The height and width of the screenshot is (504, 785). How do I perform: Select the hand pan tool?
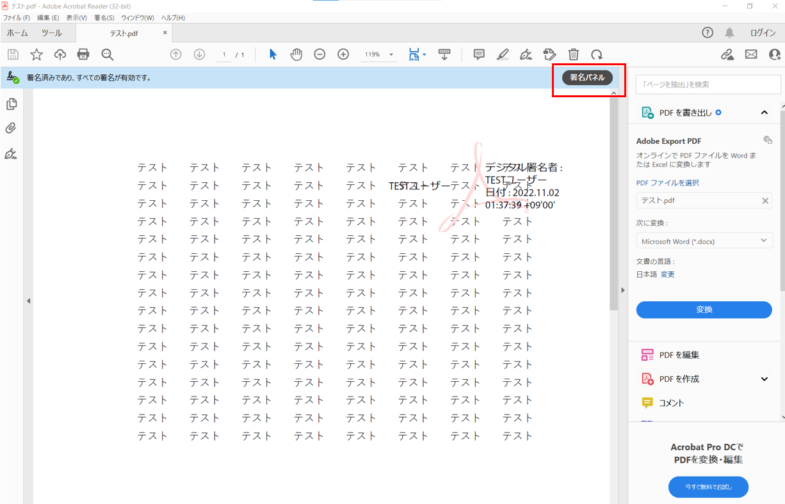point(296,54)
